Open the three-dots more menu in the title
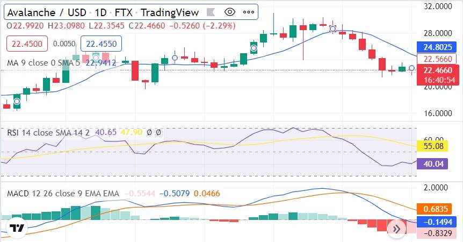The height and width of the screenshot is (242, 463). [248, 12]
